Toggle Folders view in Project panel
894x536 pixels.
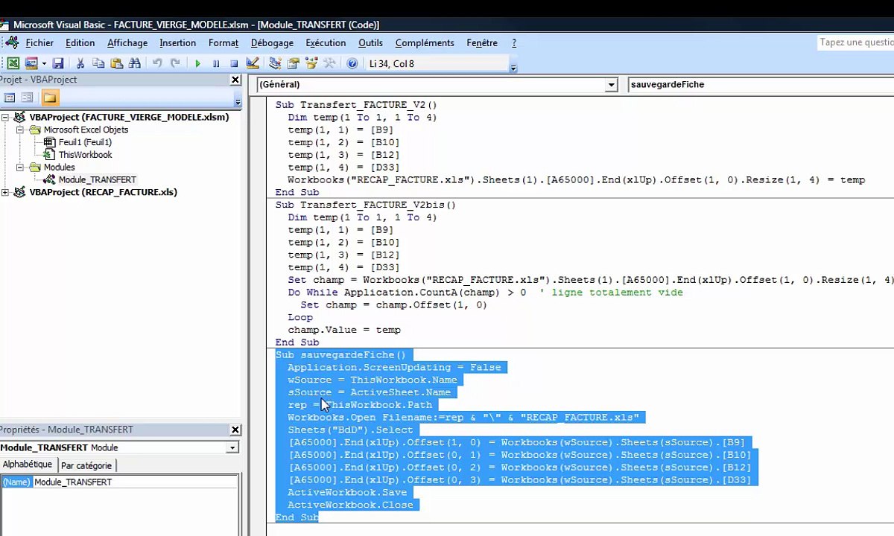click(49, 98)
